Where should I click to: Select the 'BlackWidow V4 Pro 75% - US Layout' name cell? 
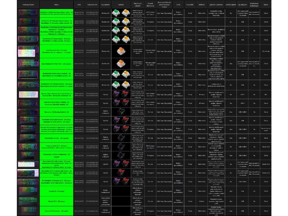(x=57, y=64)
